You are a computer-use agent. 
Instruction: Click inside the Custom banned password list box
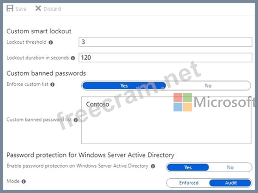point(166,120)
